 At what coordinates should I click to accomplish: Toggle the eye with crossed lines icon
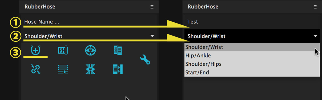(x=90, y=69)
